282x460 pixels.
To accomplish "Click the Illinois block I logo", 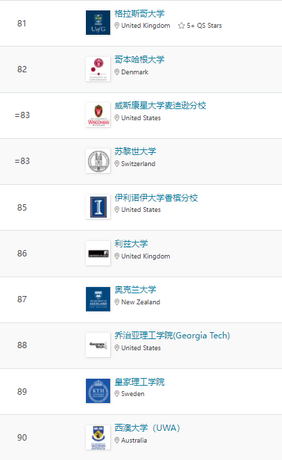I will click(x=98, y=207).
